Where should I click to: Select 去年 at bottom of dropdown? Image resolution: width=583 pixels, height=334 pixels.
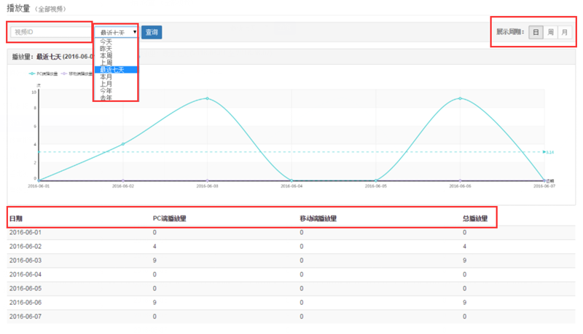coord(106,98)
